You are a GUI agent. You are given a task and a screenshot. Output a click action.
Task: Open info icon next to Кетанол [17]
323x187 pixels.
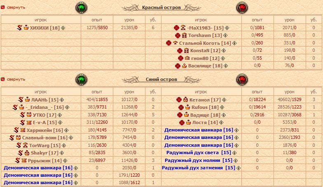224,100
